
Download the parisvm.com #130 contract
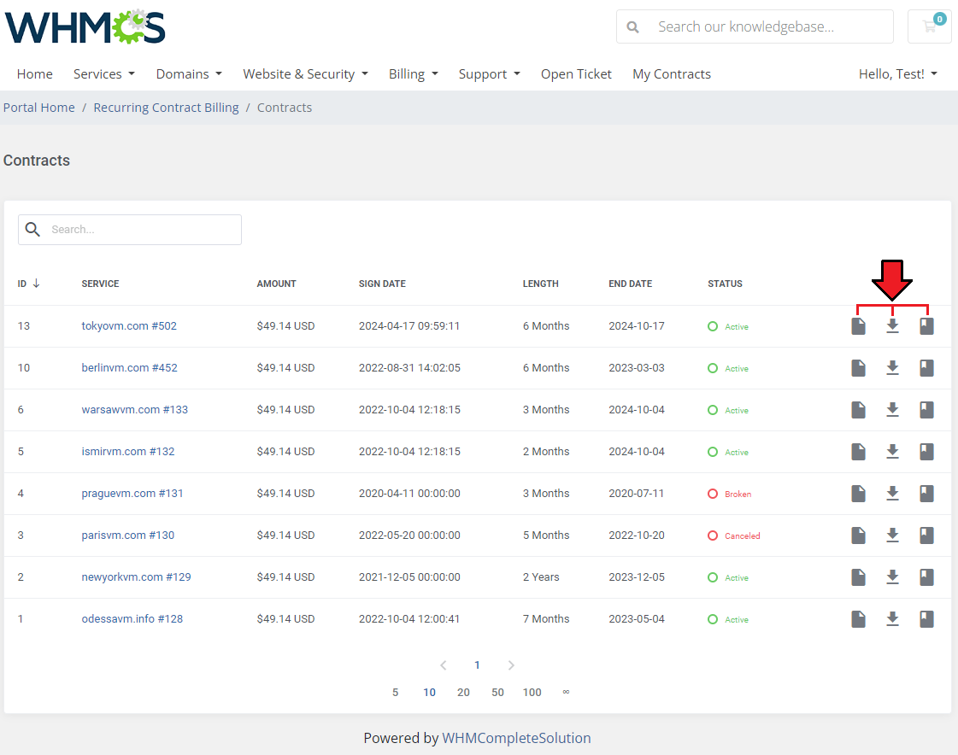(x=893, y=536)
